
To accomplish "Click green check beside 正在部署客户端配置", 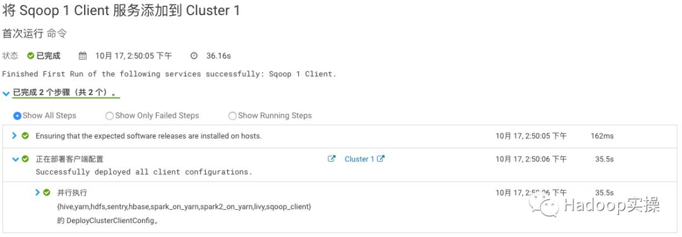I will pos(25,159).
